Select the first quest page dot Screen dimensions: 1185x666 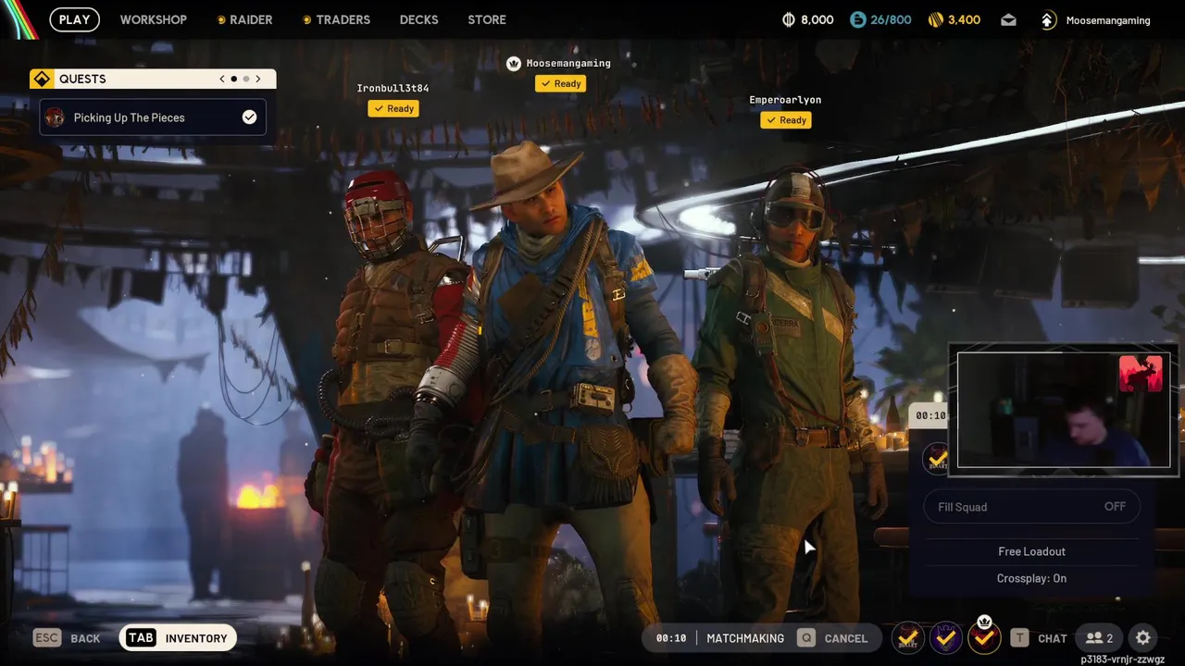tap(233, 79)
